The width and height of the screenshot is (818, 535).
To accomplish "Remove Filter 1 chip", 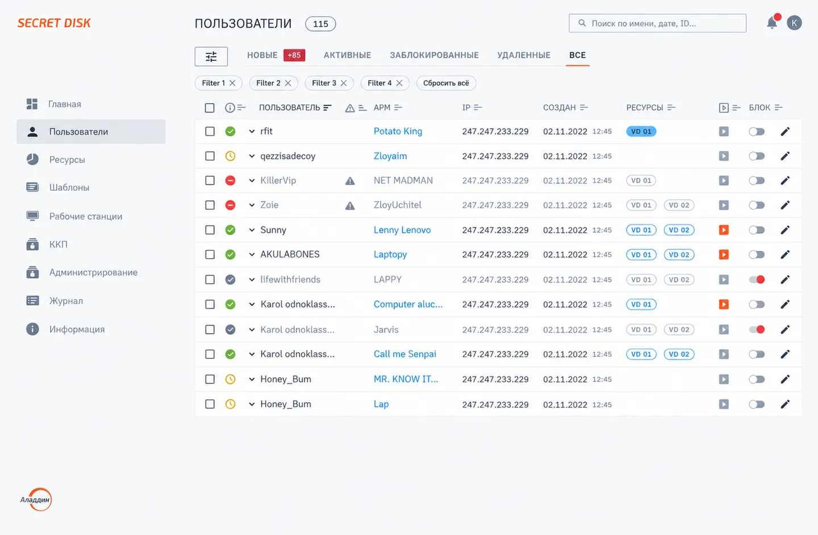I will 232,83.
